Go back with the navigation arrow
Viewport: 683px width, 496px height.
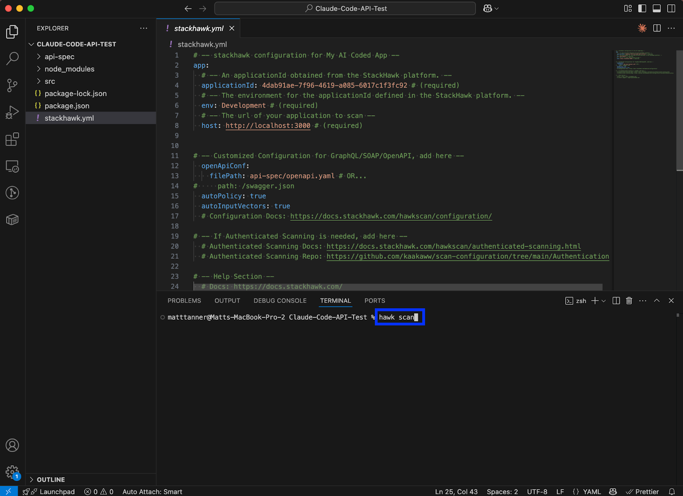pyautogui.click(x=188, y=9)
